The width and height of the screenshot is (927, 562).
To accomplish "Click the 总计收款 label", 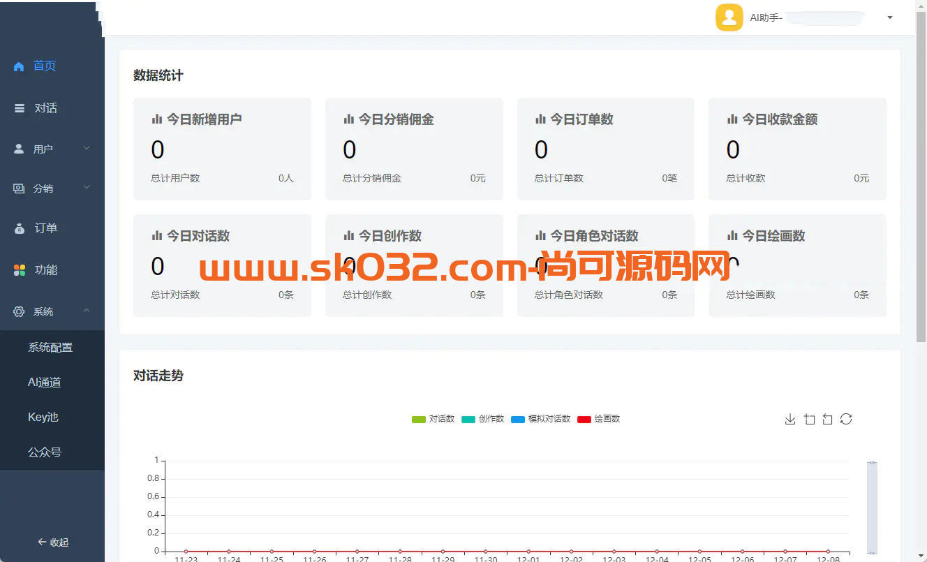I will click(x=746, y=178).
